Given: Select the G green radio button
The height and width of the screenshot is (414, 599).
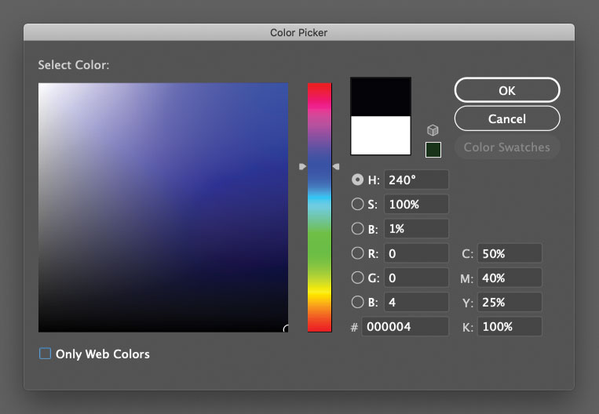Looking at the screenshot, I should 358,278.
